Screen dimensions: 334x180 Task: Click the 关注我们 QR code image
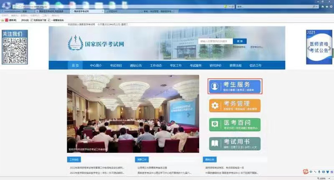(x=15, y=51)
